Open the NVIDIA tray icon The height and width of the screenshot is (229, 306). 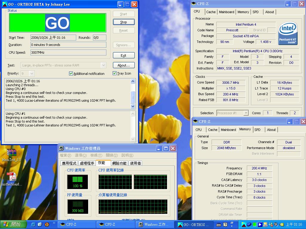tap(281, 225)
